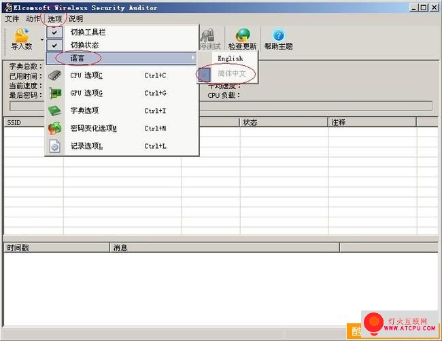Image resolution: width=442 pixels, height=341 pixels.
Task: Select 简体中文 language option
Action: 228,73
